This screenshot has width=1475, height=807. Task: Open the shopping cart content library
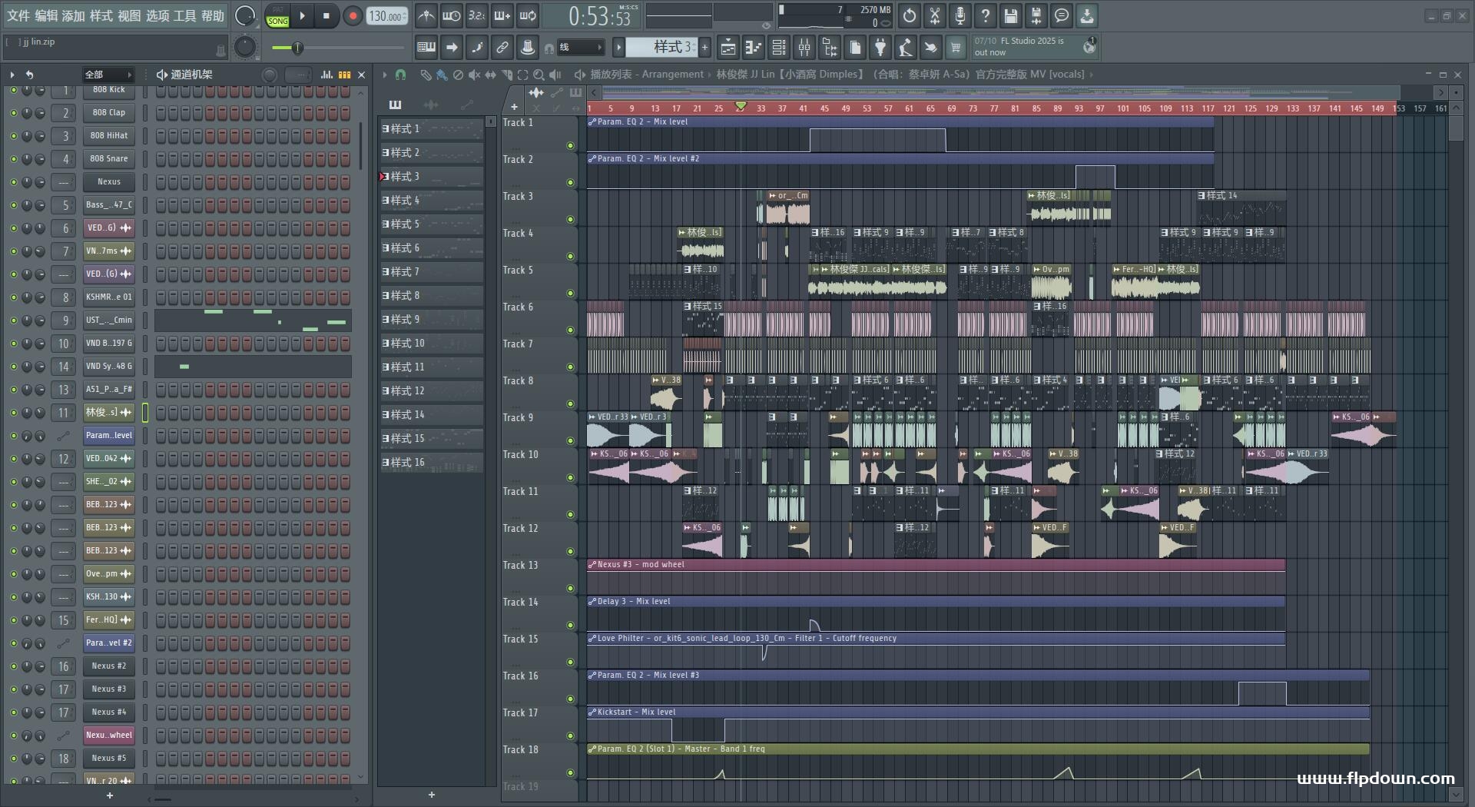[956, 48]
